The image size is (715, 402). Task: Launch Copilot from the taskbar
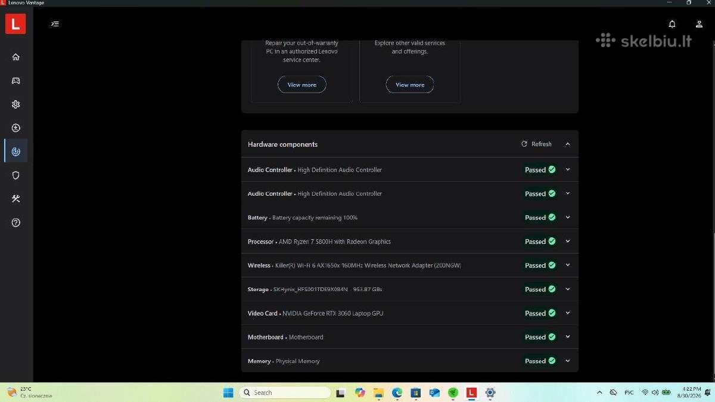point(360,392)
